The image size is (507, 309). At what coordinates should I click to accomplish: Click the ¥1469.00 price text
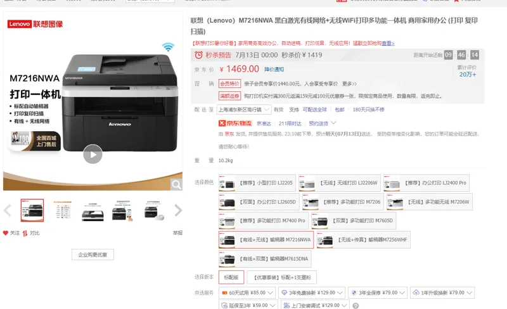[239, 69]
